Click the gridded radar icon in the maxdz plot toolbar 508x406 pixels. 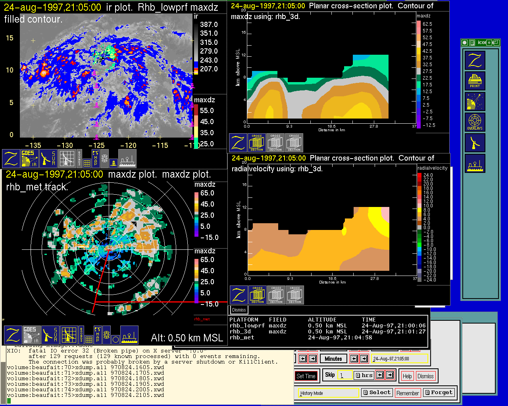coord(69,335)
